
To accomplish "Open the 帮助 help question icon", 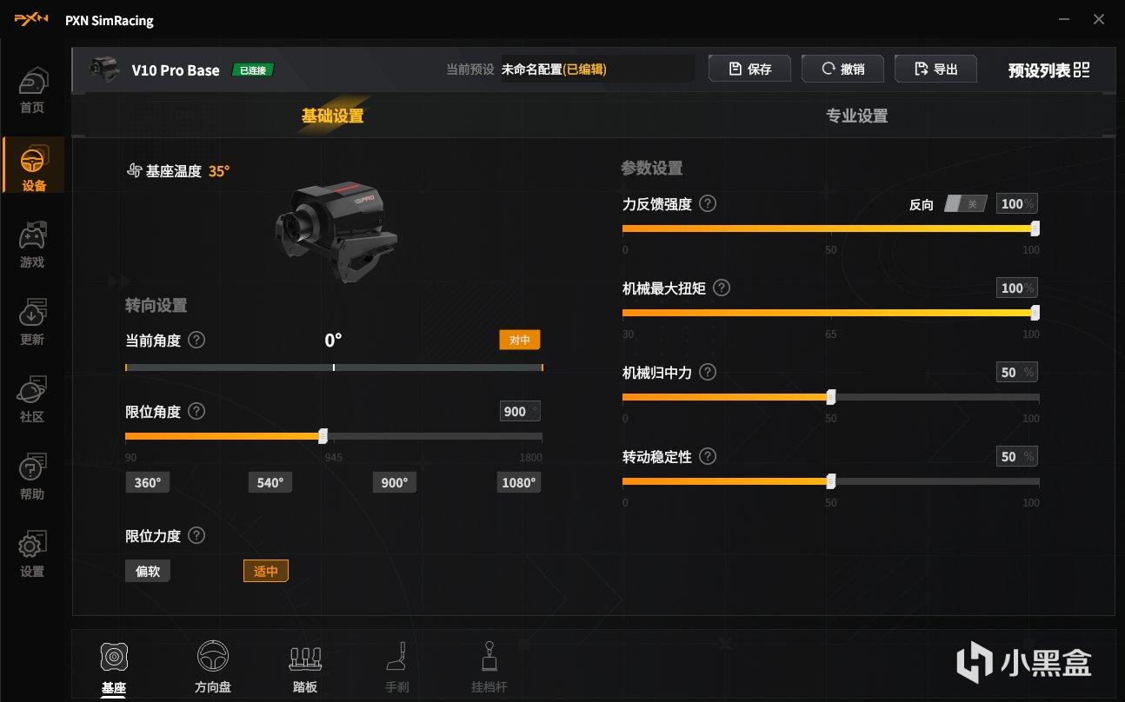I will click(32, 468).
